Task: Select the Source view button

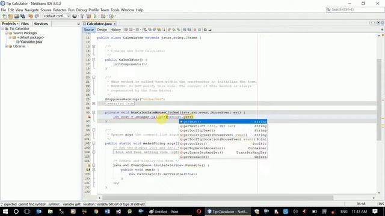Action: [x=88, y=29]
